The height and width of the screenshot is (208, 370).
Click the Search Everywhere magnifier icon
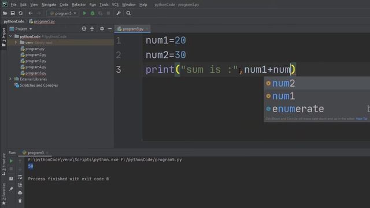[x=128, y=13]
